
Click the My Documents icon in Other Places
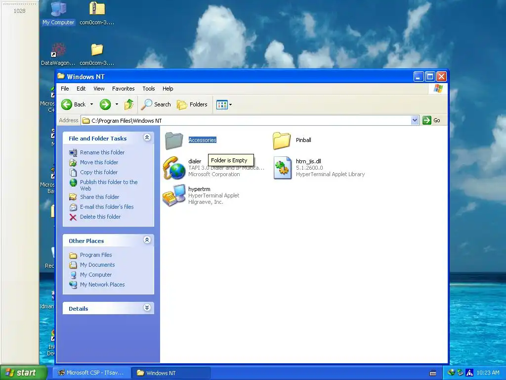click(73, 265)
